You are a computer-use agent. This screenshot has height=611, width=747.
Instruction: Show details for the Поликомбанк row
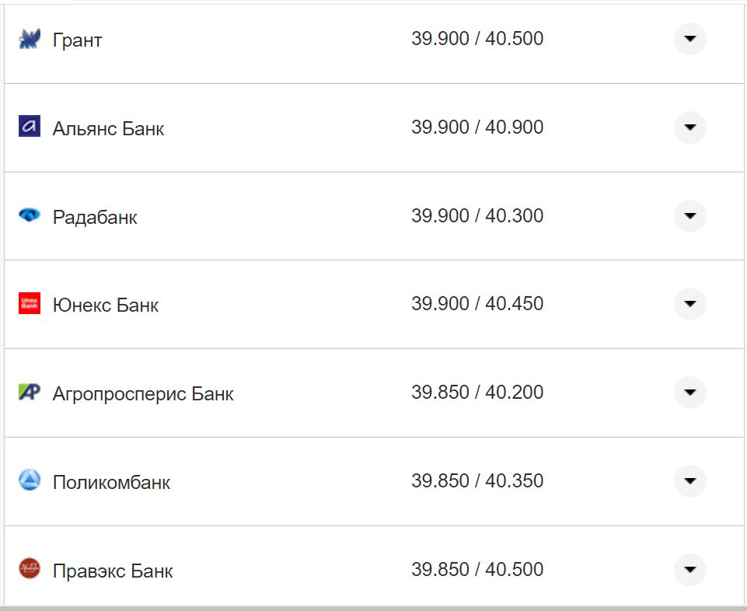(x=689, y=480)
